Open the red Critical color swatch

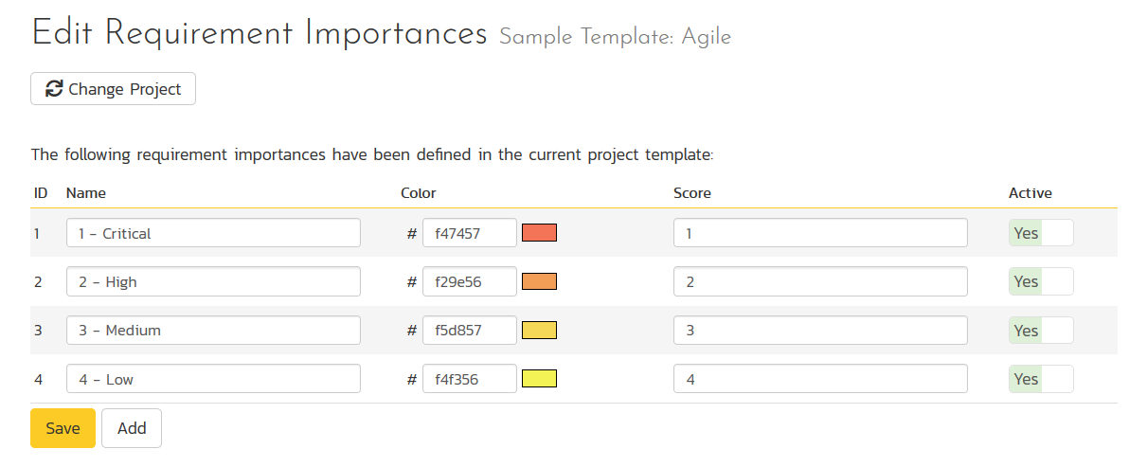540,233
